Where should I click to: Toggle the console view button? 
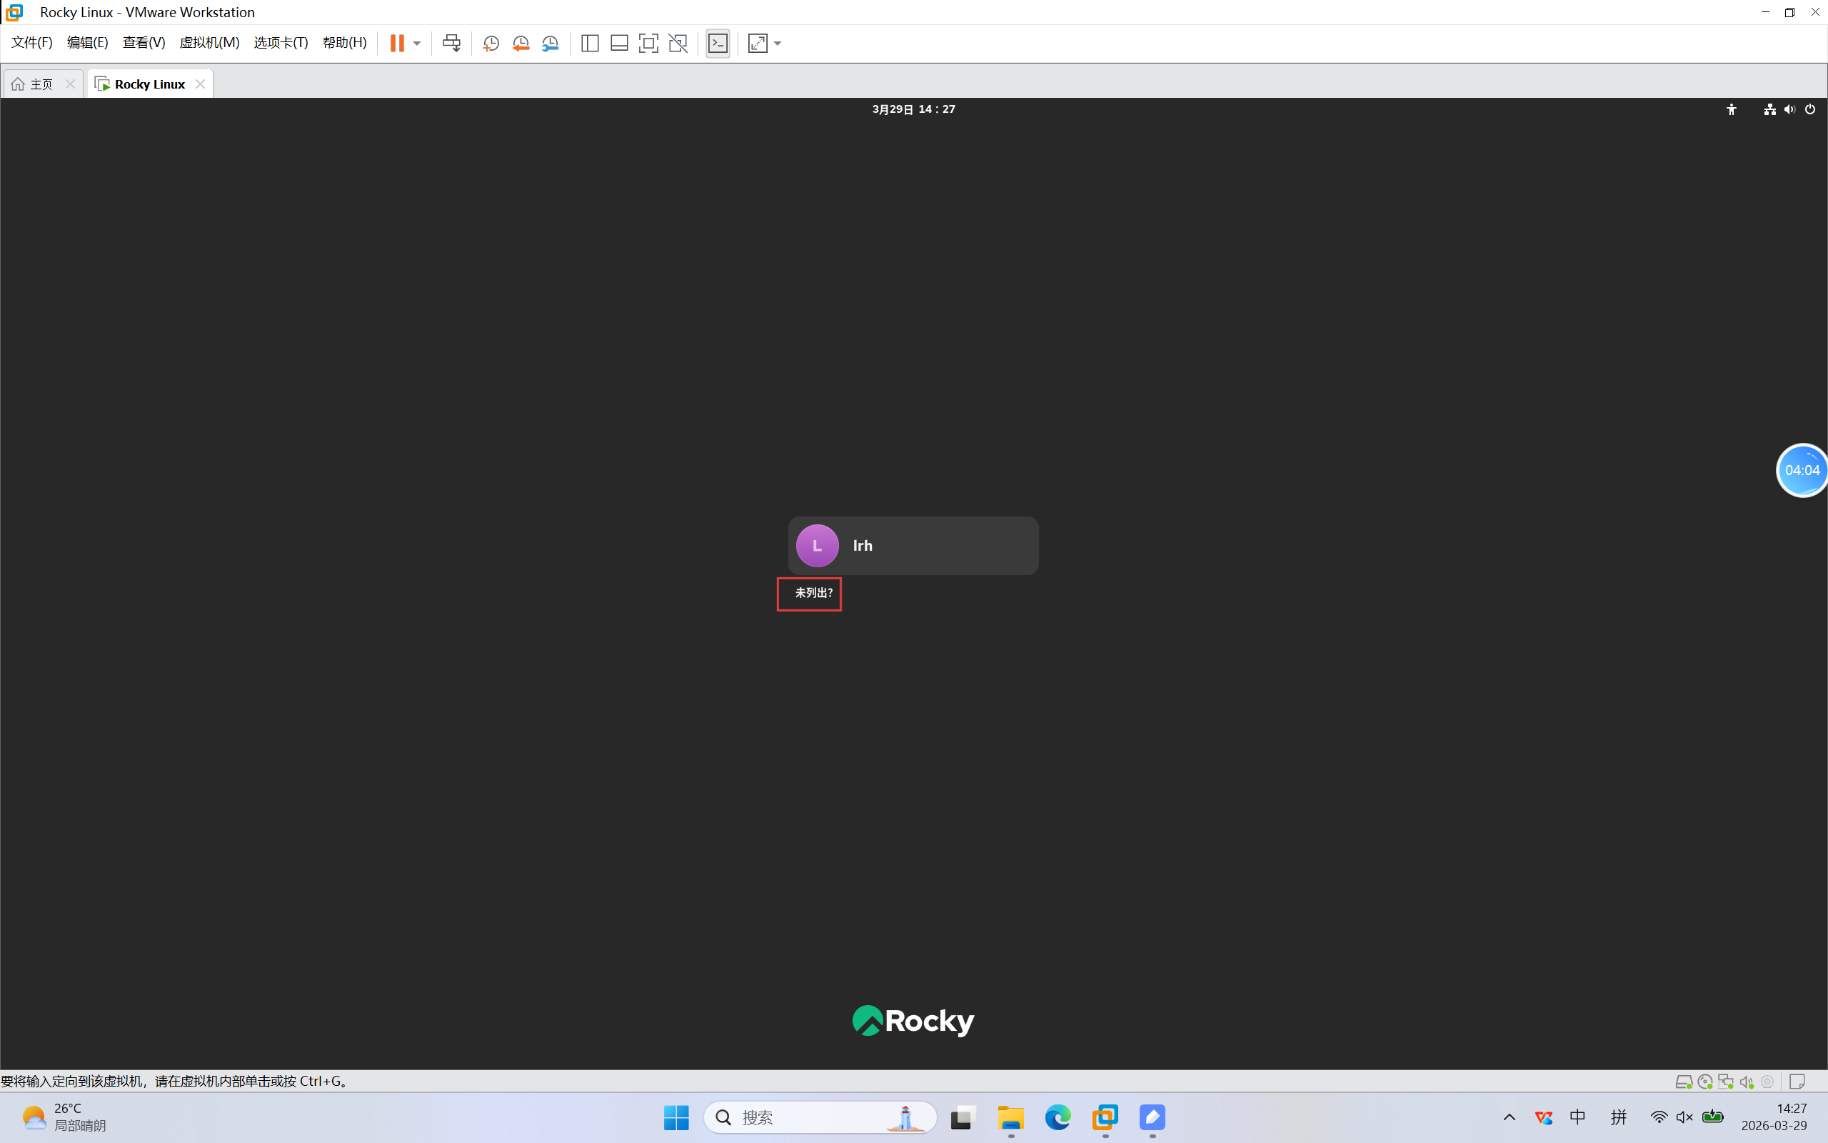tap(718, 43)
